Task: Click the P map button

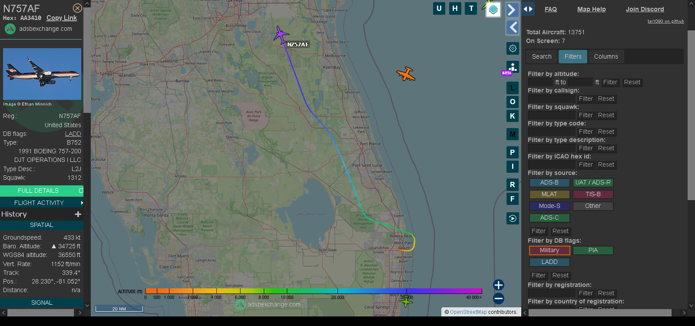Action: 513,152
